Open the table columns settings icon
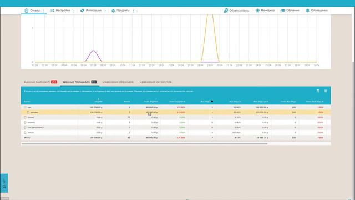The image size is (355, 200). tap(326, 91)
